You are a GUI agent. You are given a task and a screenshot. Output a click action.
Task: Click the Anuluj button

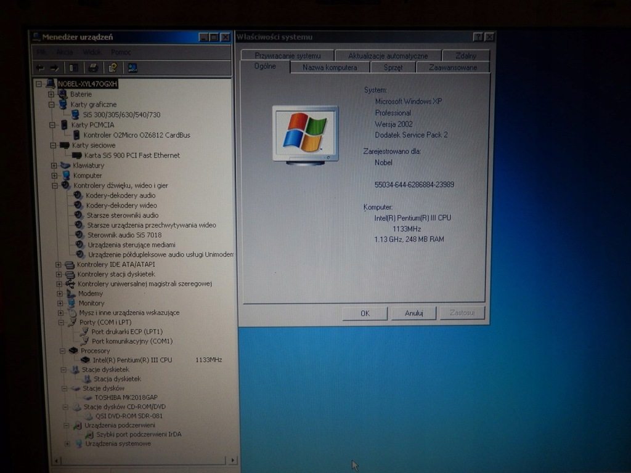[x=413, y=312]
